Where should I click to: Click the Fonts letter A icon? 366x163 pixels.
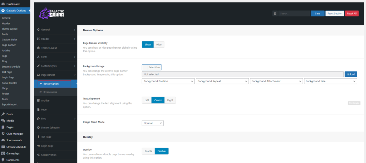click(x=39, y=57)
